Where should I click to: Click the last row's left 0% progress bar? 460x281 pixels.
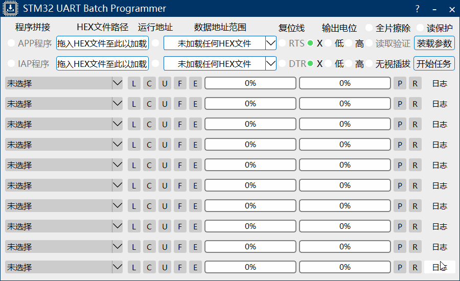pos(250,267)
